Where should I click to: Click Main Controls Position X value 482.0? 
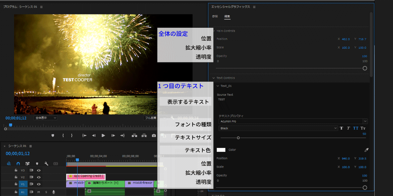(x=346, y=39)
